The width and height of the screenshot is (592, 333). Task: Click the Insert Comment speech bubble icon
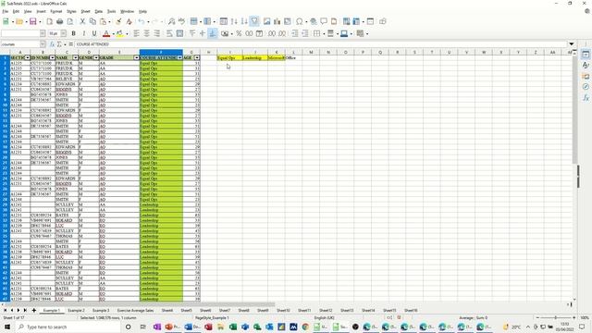pos(324,21)
